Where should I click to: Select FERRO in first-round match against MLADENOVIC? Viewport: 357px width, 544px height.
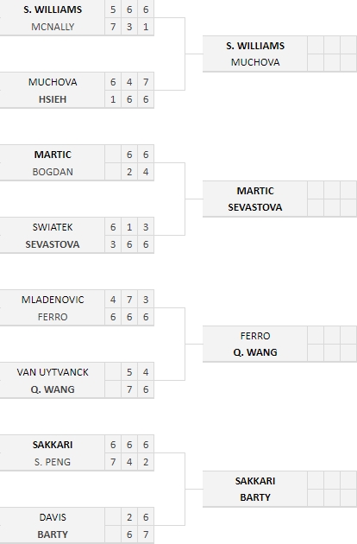(x=53, y=317)
